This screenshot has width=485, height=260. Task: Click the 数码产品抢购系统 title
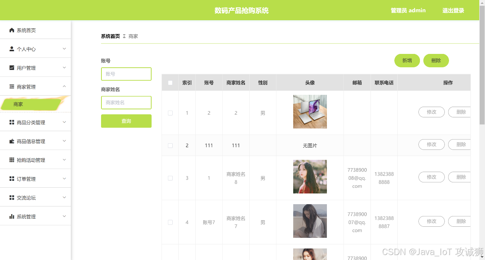(242, 10)
